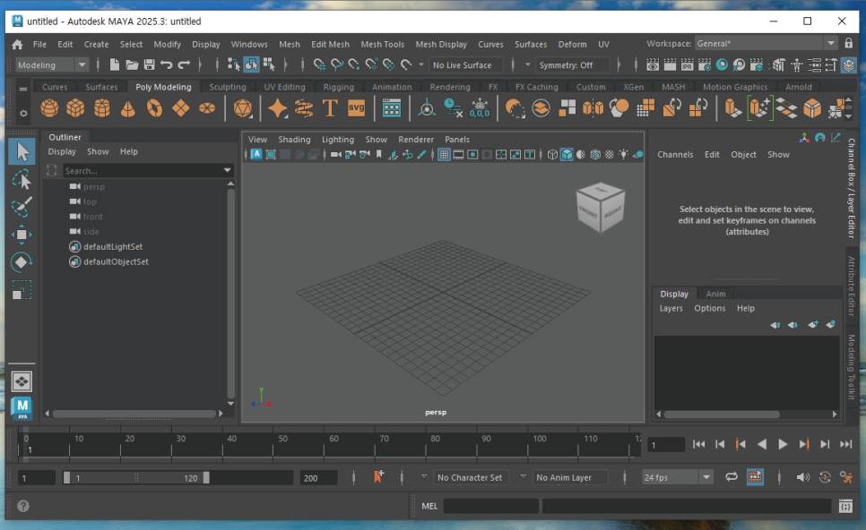Toggle the workspace lock icon
Viewport: 866px width, 530px height.
click(849, 43)
